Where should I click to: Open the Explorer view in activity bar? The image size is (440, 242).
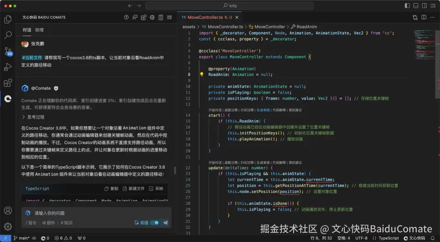coord(8,19)
